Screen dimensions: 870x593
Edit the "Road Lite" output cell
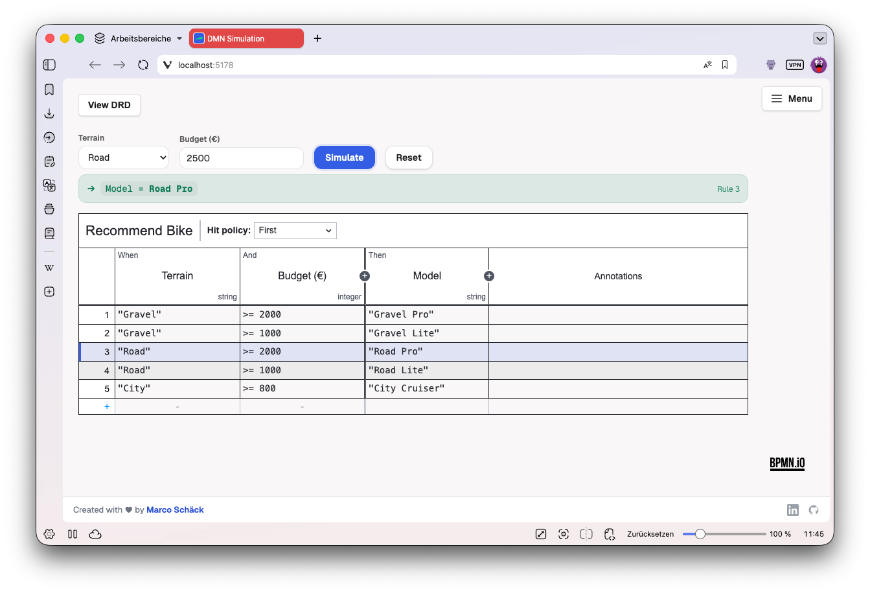click(427, 370)
